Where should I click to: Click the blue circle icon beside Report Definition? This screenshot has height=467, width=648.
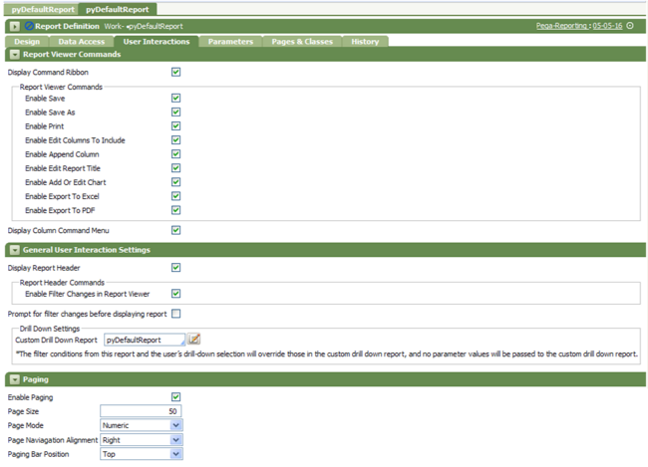pyautogui.click(x=29, y=26)
